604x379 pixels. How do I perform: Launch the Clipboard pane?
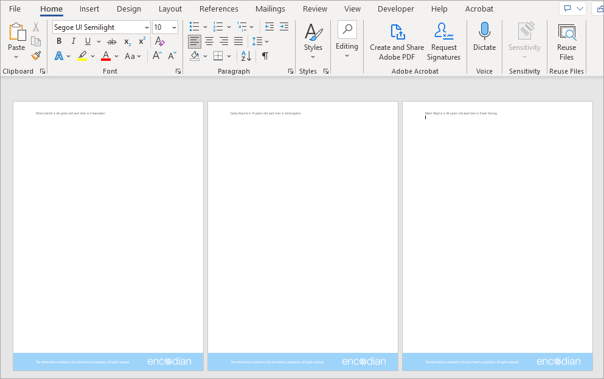[x=43, y=71]
